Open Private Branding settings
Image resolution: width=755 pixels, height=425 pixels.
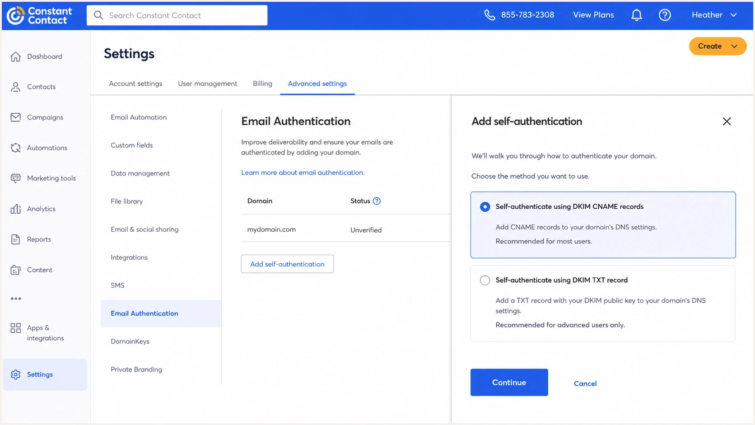[136, 369]
